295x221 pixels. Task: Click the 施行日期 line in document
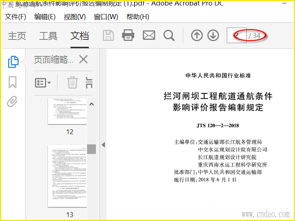(x=205, y=180)
